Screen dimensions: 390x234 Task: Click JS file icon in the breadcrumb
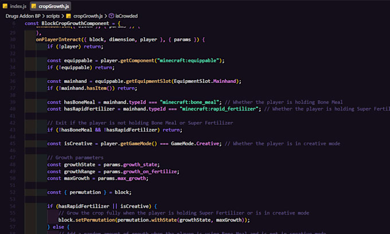pos(68,16)
